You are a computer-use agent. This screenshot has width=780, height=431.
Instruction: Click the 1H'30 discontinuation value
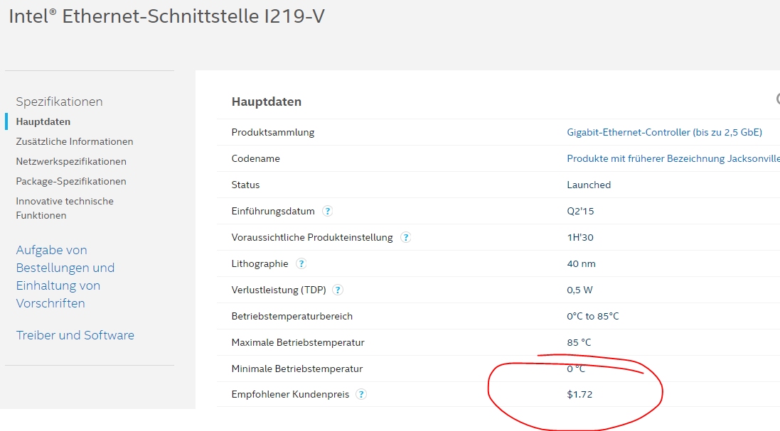coord(580,237)
